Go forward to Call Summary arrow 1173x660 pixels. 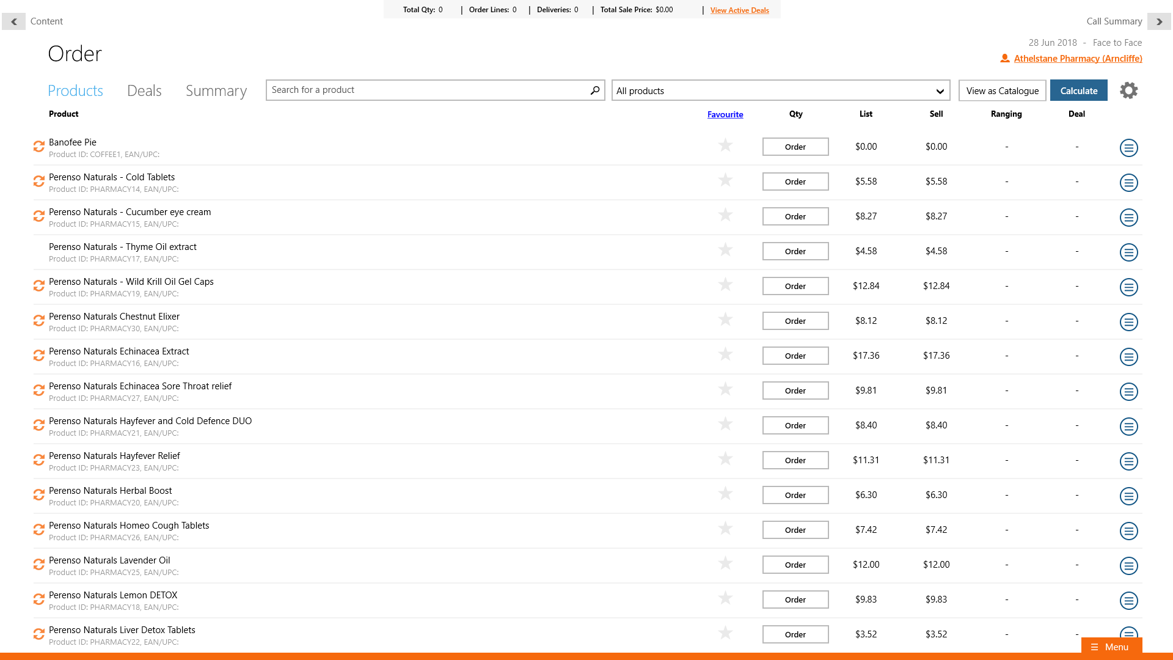click(x=1159, y=21)
